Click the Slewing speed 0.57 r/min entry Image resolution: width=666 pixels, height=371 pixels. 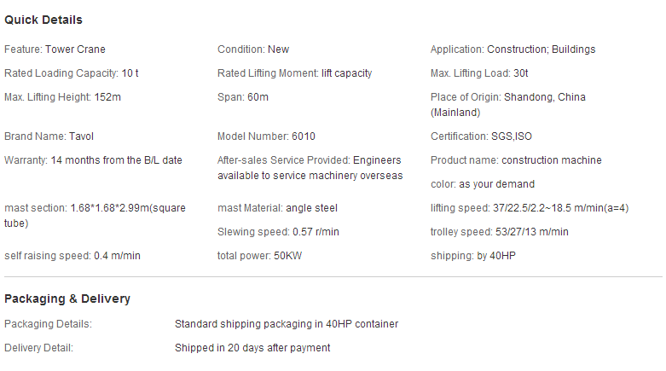click(278, 232)
